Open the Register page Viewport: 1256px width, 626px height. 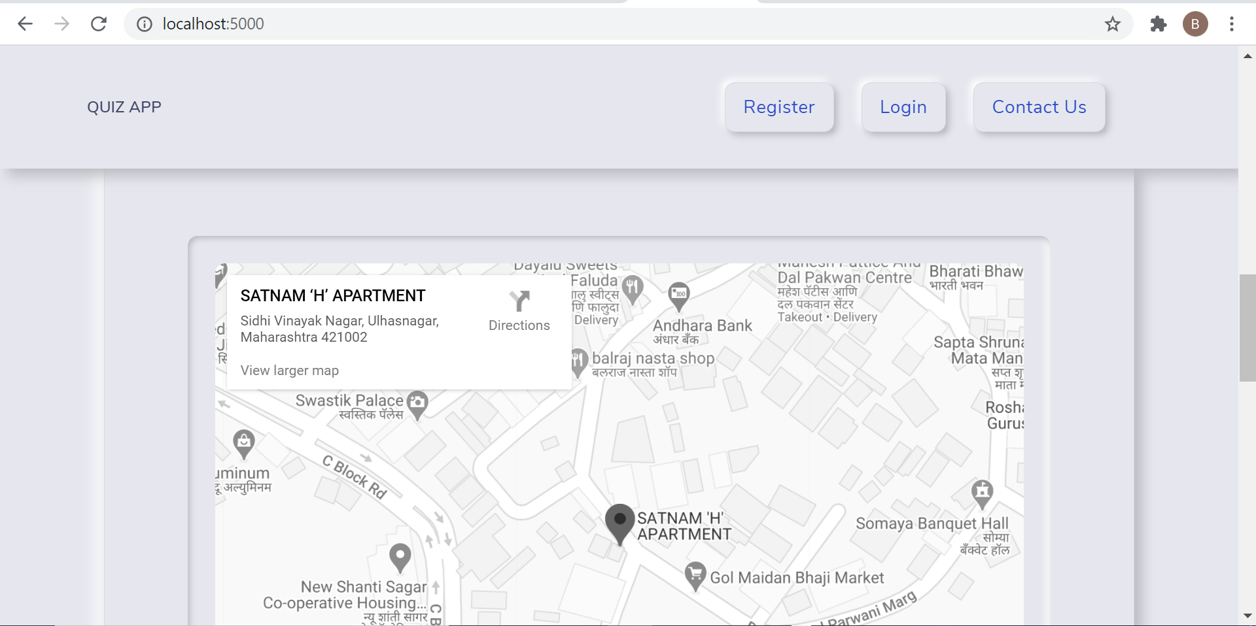coord(779,107)
